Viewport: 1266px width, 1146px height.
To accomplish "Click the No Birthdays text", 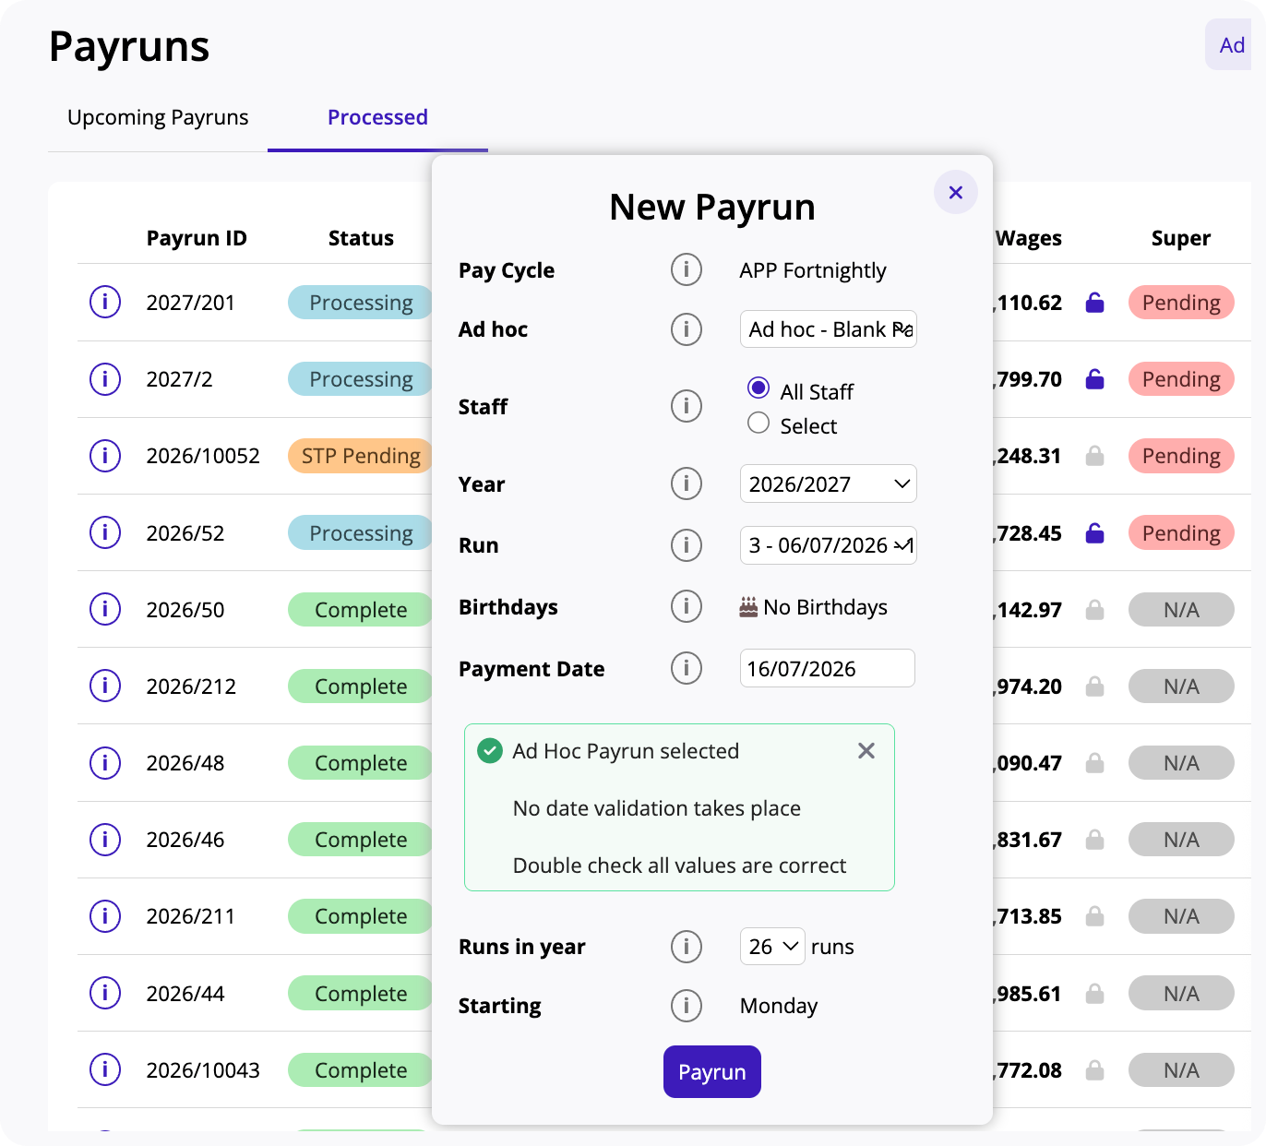I will click(826, 607).
